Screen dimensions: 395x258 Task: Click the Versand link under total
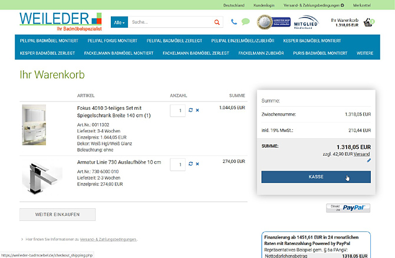(361, 154)
